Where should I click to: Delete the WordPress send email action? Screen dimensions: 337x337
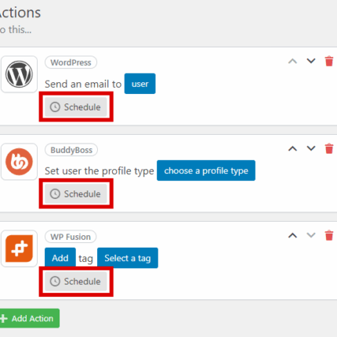(x=329, y=61)
